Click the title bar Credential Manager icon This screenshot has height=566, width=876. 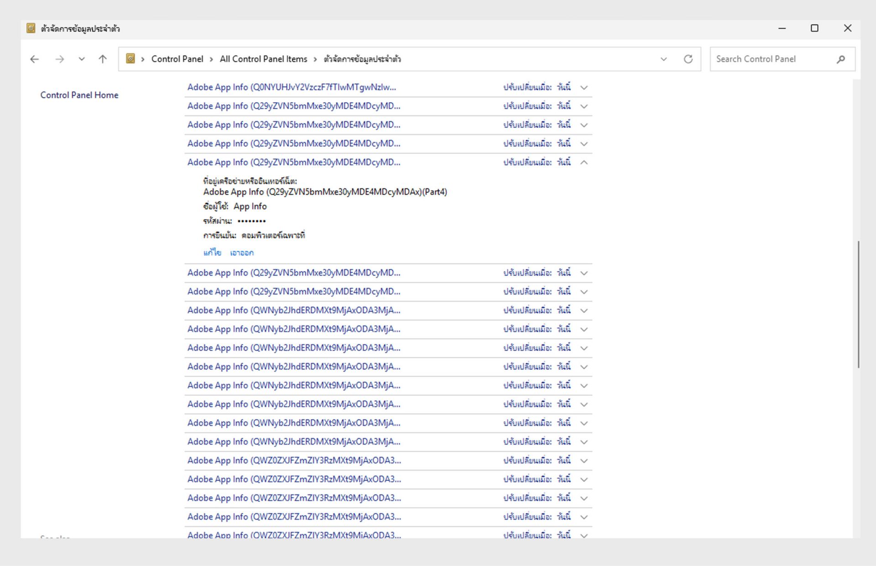tap(31, 28)
